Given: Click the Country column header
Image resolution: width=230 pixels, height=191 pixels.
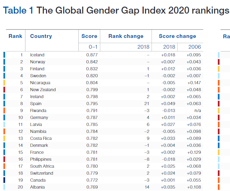Looking at the screenshot, I should (41, 36).
